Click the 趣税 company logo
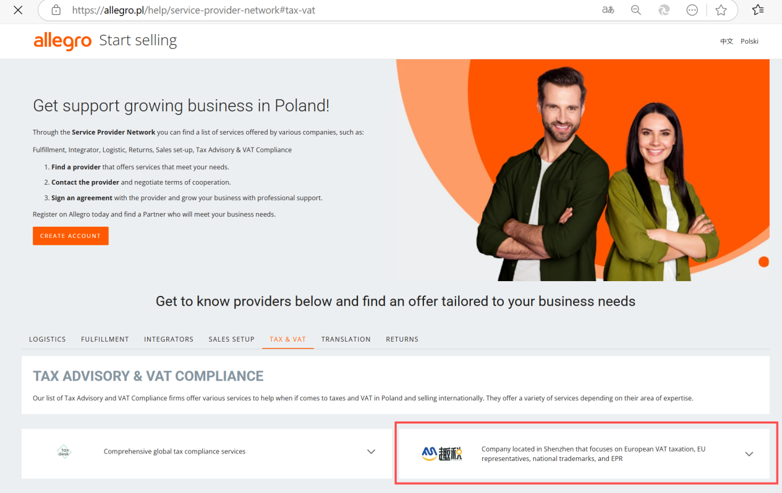782x493 pixels. tap(442, 454)
